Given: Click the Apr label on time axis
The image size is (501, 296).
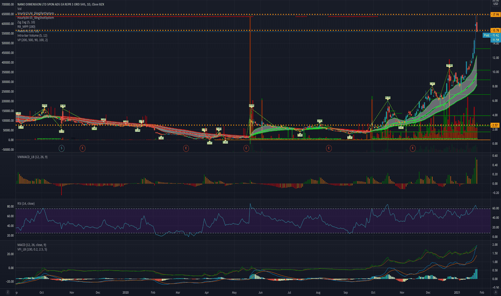Looking at the screenshot, I should 207,292.
